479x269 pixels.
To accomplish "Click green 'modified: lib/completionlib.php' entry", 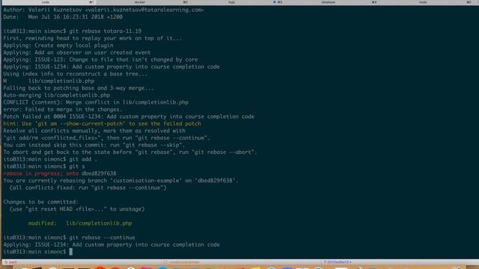I will 80,223.
